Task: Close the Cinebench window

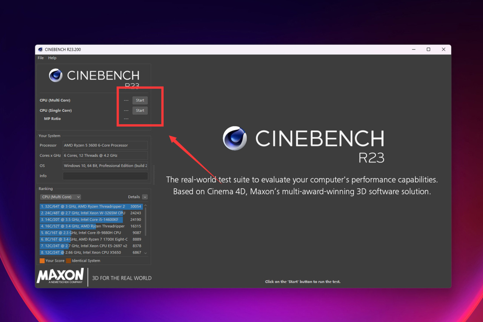Action: point(444,49)
